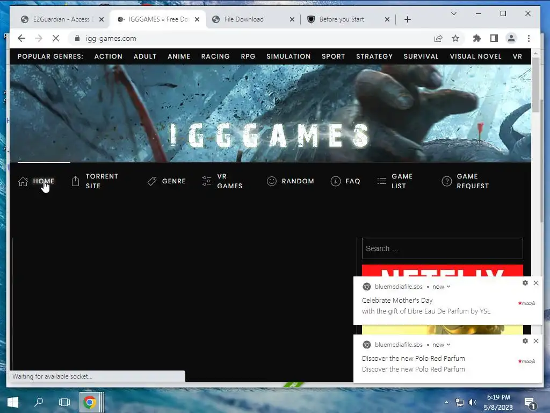Open the Chrome profile avatar
The width and height of the screenshot is (550, 413).
click(x=511, y=38)
